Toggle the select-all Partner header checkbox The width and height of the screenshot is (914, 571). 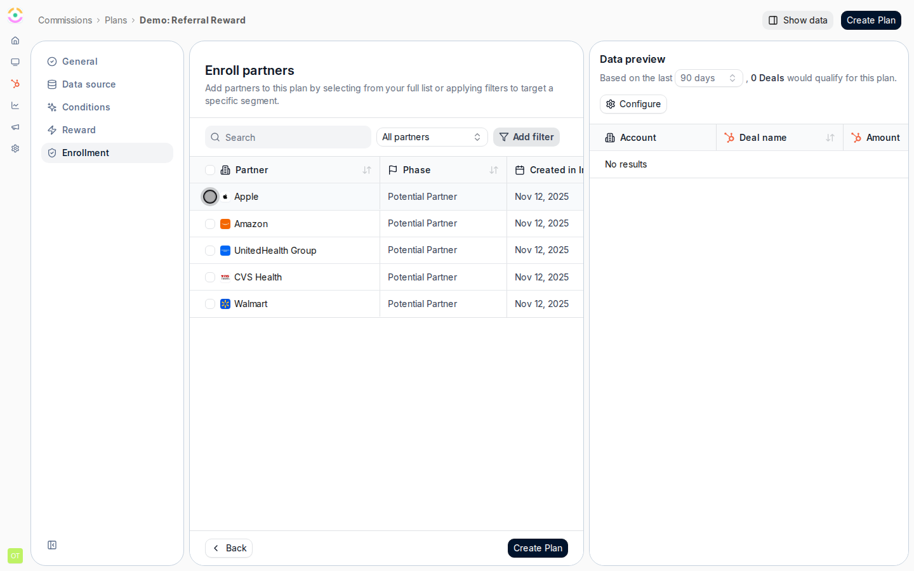tap(210, 170)
